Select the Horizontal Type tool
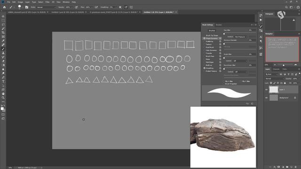301x169 pixels. pos(3,81)
